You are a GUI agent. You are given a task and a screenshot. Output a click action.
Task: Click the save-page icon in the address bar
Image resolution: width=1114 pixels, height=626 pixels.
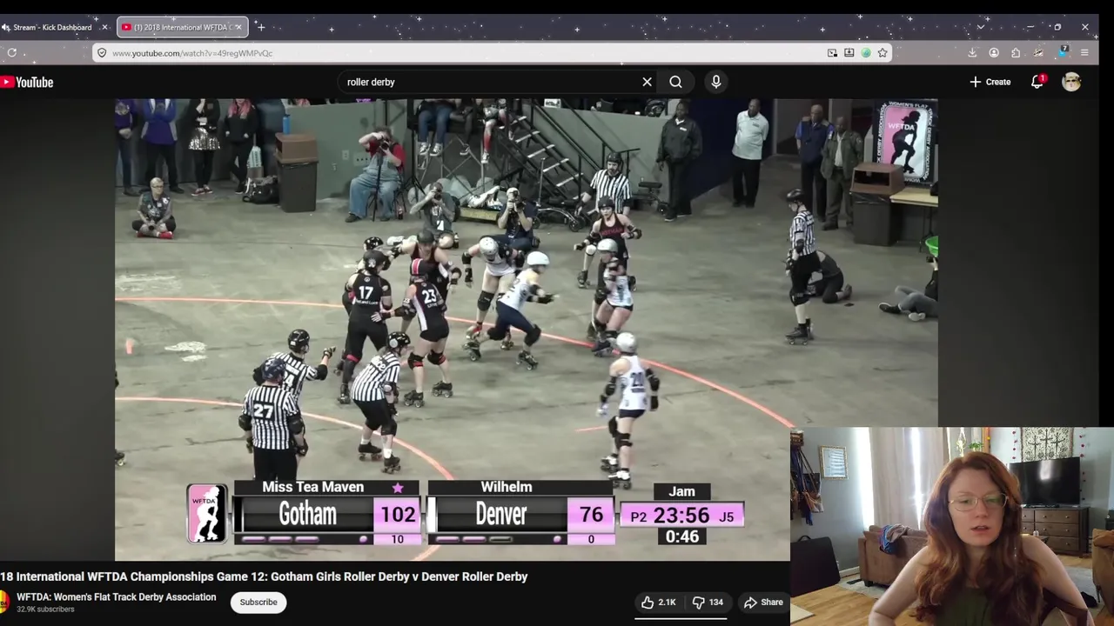coord(849,53)
